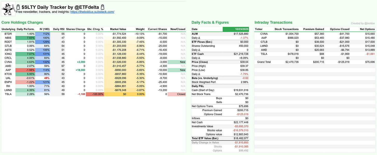Click Shares Outstanding value 450,000
This screenshot has height=155, width=377.
tap(236, 46)
